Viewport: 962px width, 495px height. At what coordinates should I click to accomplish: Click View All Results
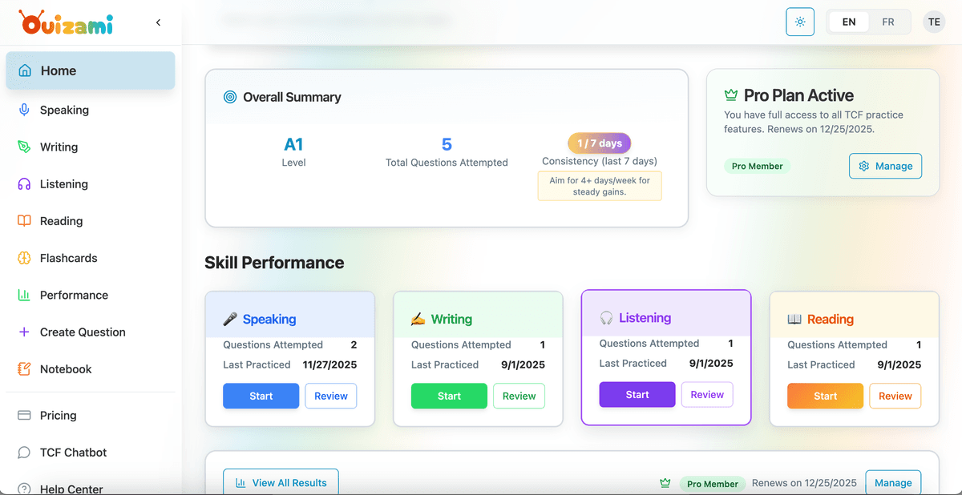pos(280,482)
